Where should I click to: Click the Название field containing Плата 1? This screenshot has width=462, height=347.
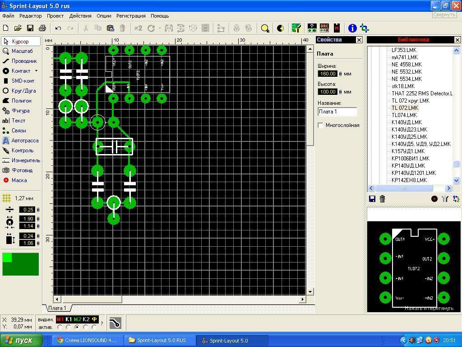(337, 112)
